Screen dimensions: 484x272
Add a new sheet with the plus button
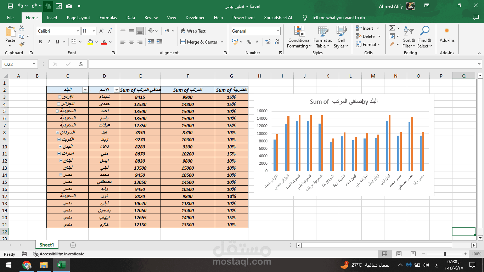click(72, 245)
